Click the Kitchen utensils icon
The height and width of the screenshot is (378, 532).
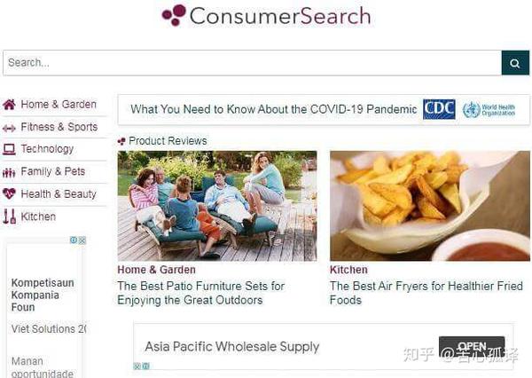point(10,217)
